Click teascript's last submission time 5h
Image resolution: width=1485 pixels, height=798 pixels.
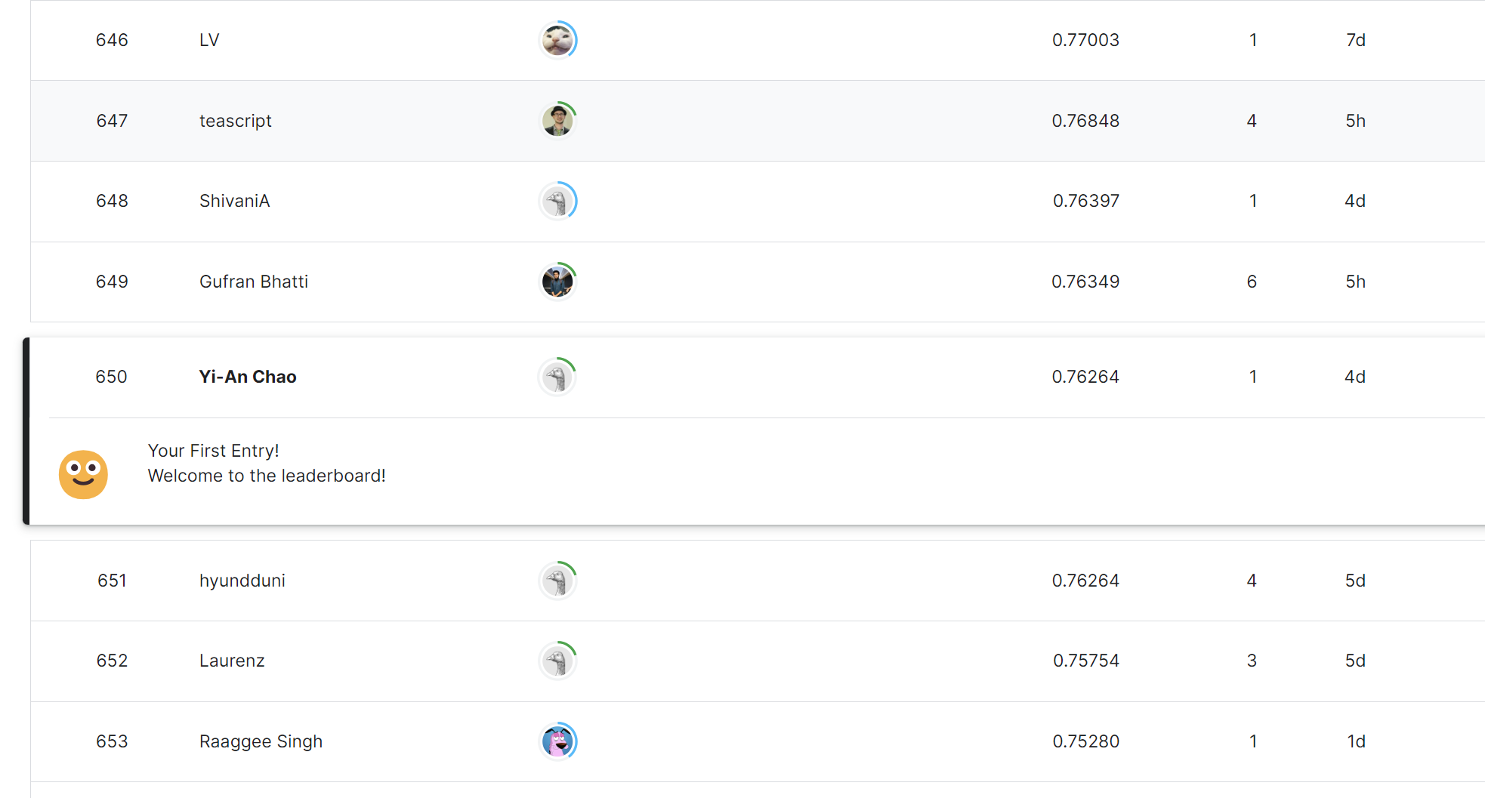point(1355,121)
